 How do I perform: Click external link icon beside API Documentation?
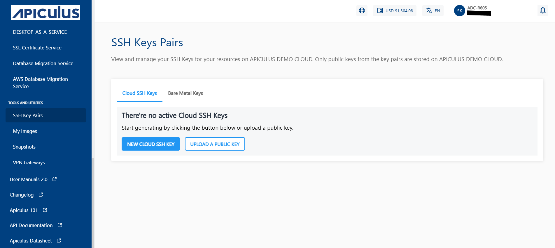pos(60,225)
